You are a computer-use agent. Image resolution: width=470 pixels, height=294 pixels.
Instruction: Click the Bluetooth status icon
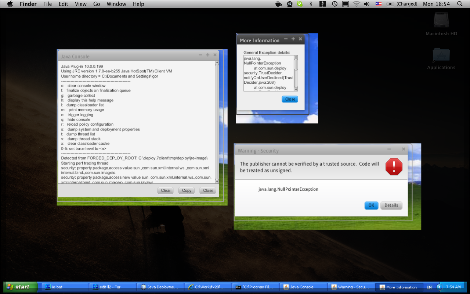click(311, 4)
